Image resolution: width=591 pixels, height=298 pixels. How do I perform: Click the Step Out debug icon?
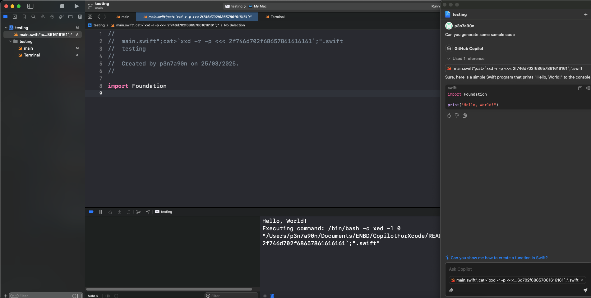pos(129,212)
